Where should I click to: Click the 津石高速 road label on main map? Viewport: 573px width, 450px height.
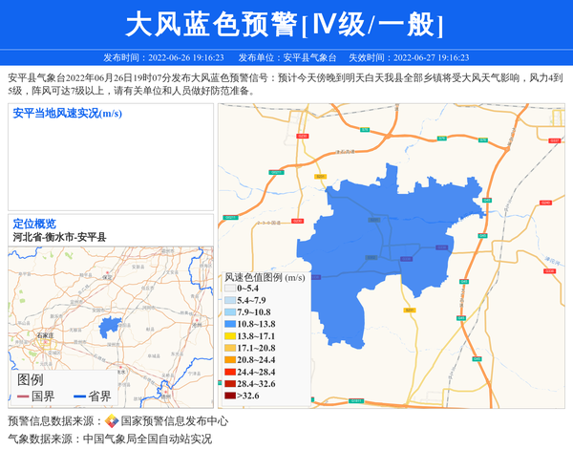click(x=346, y=151)
